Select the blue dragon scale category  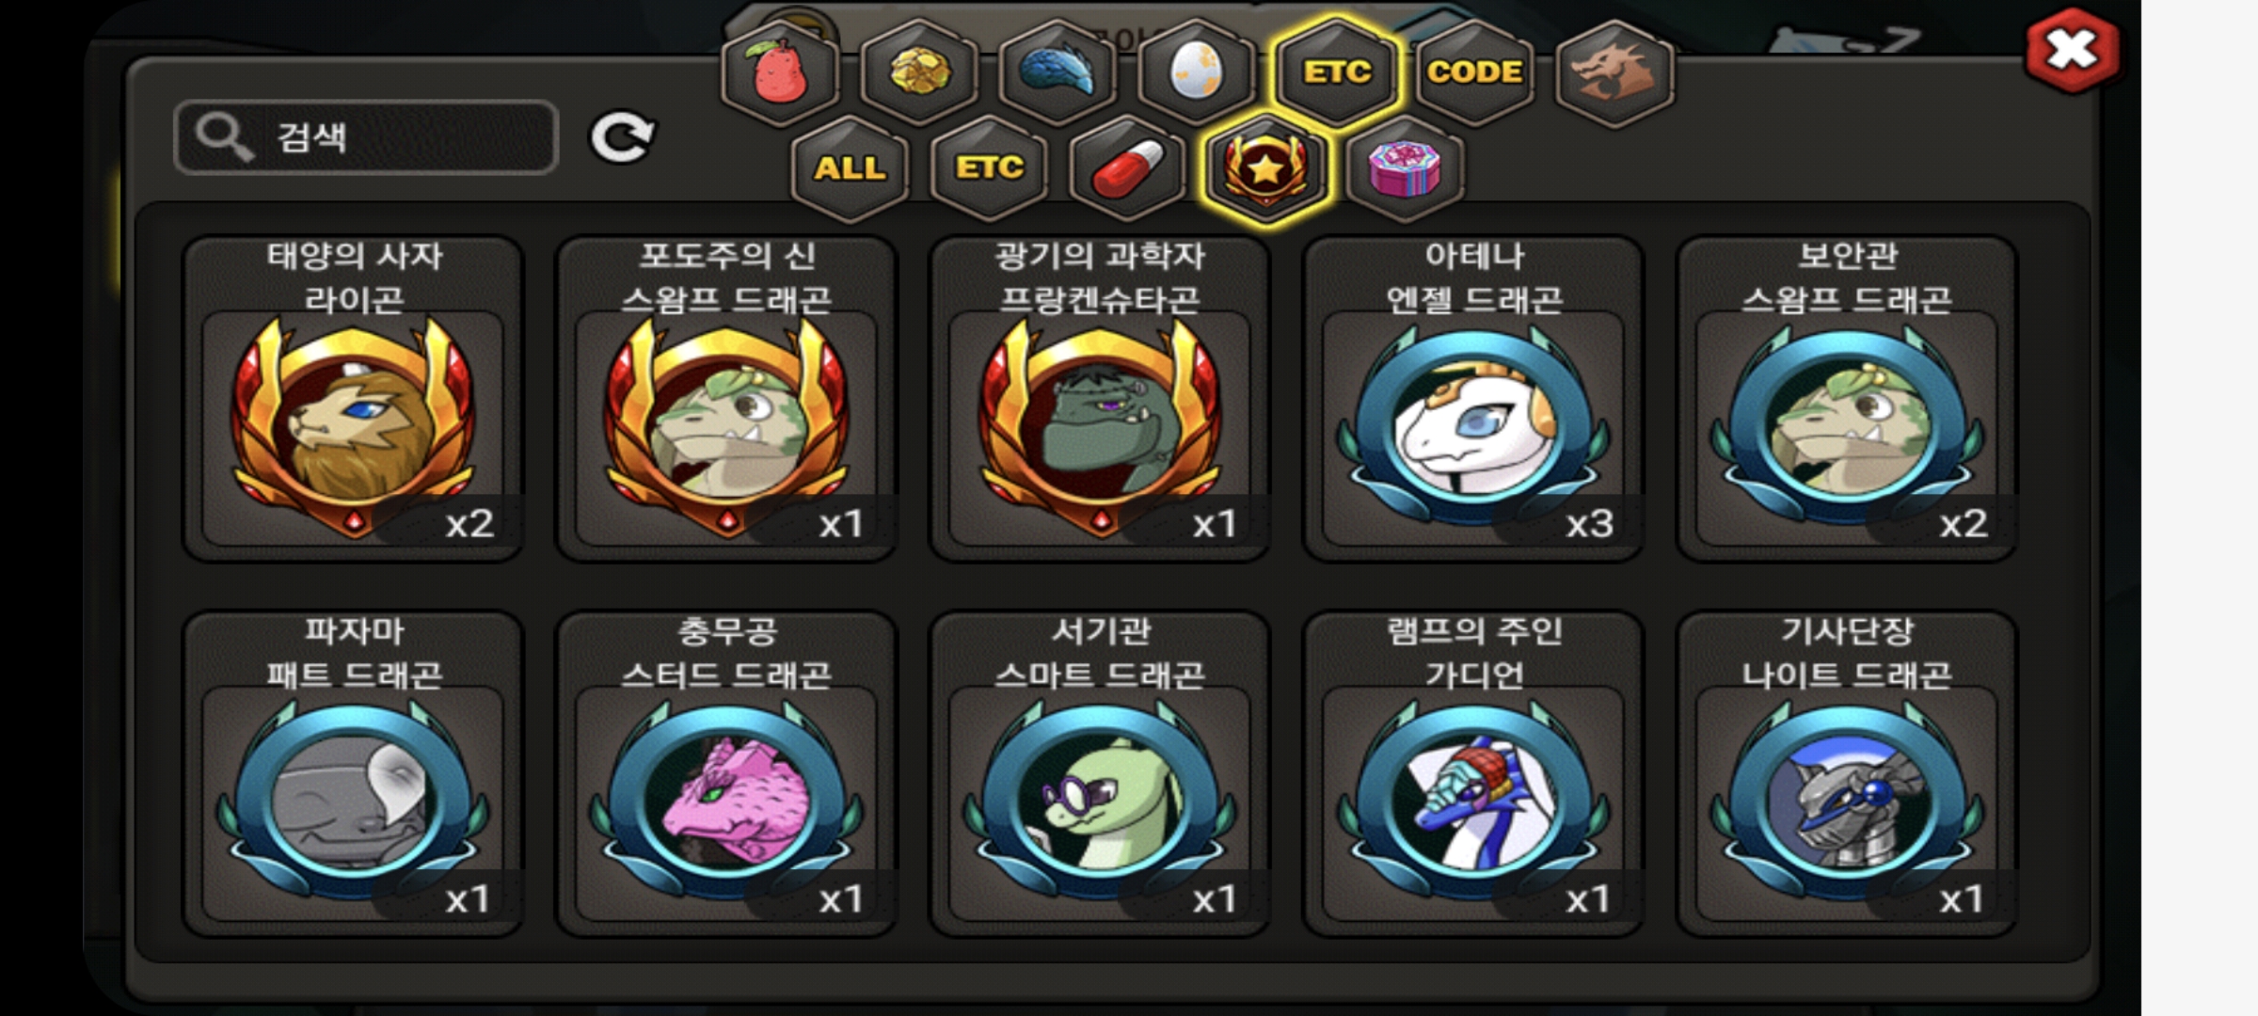click(1057, 71)
